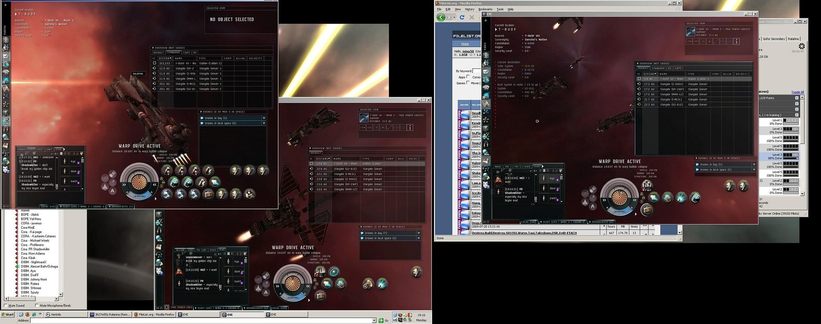Click the show info icon in Selected Item panel
The height and width of the screenshot is (324, 821).
tap(410, 127)
